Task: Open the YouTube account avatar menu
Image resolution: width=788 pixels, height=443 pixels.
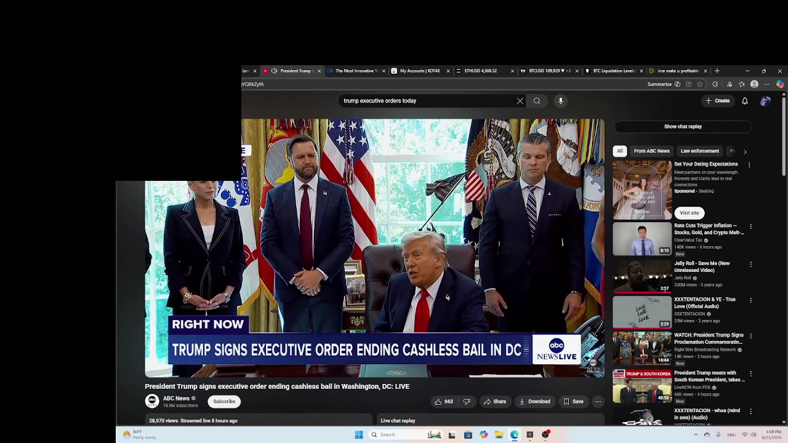Action: [765, 101]
